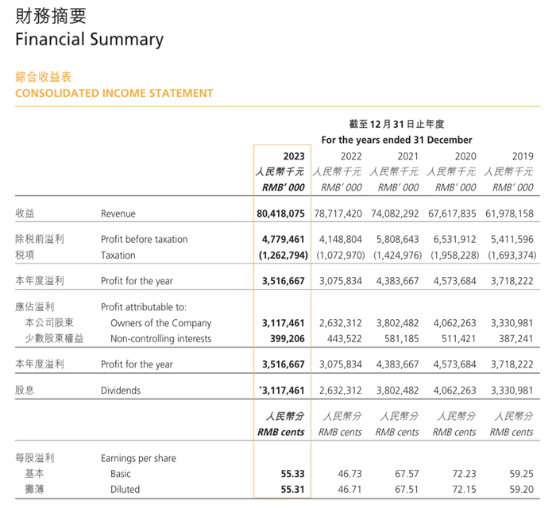556x508 pixels.
Task: Select 2023 taxation figure (1,262,794)
Action: pyautogui.click(x=283, y=255)
